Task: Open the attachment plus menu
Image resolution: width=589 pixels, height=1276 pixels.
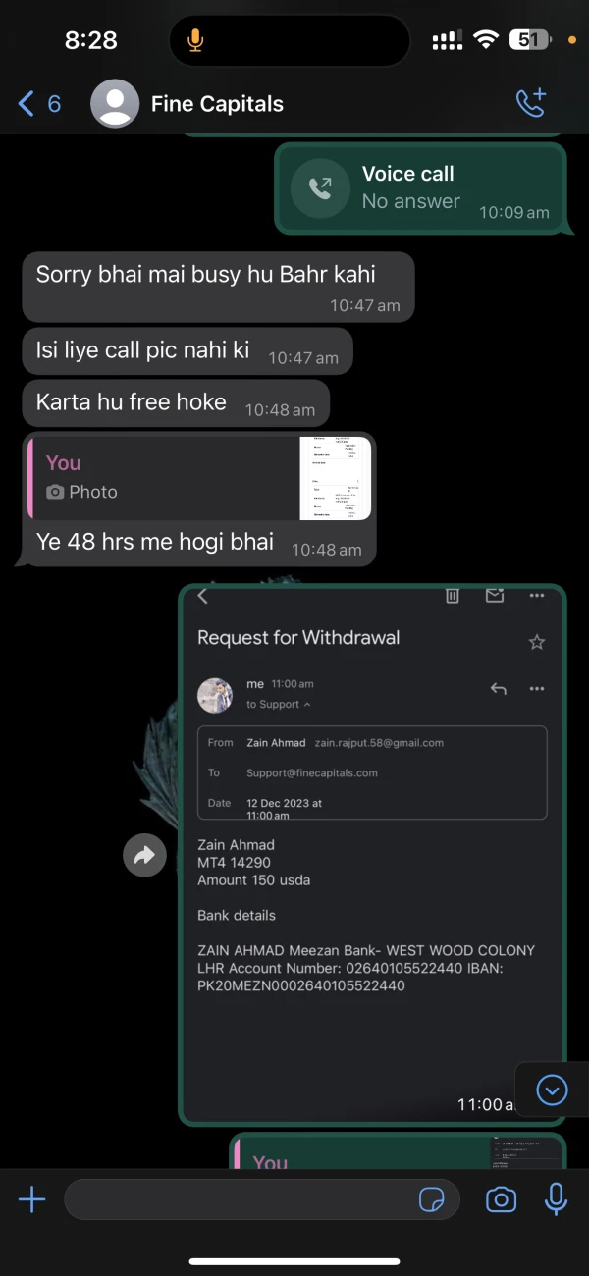Action: tap(32, 1198)
